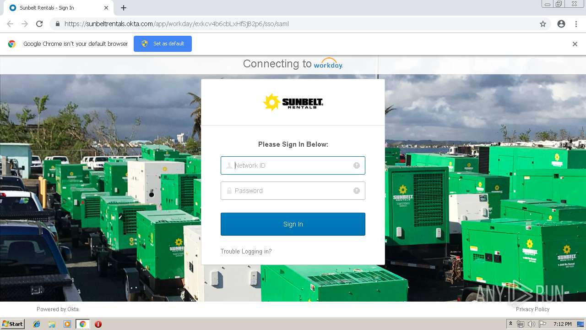Screen dimensions: 586x330
Task: Open a new tab with plus icon
Action: click(x=124, y=8)
